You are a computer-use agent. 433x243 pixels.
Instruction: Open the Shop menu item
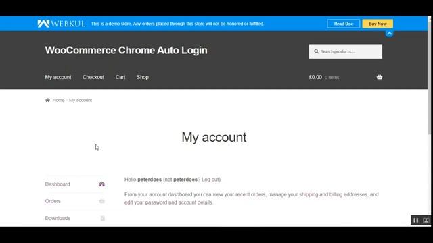pos(143,77)
